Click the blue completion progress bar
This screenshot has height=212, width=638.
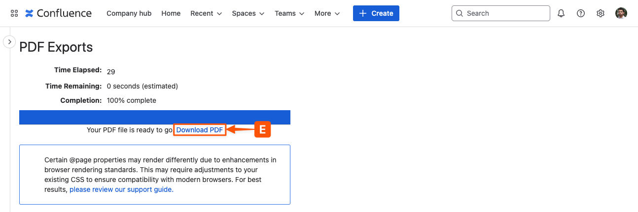coord(154,117)
